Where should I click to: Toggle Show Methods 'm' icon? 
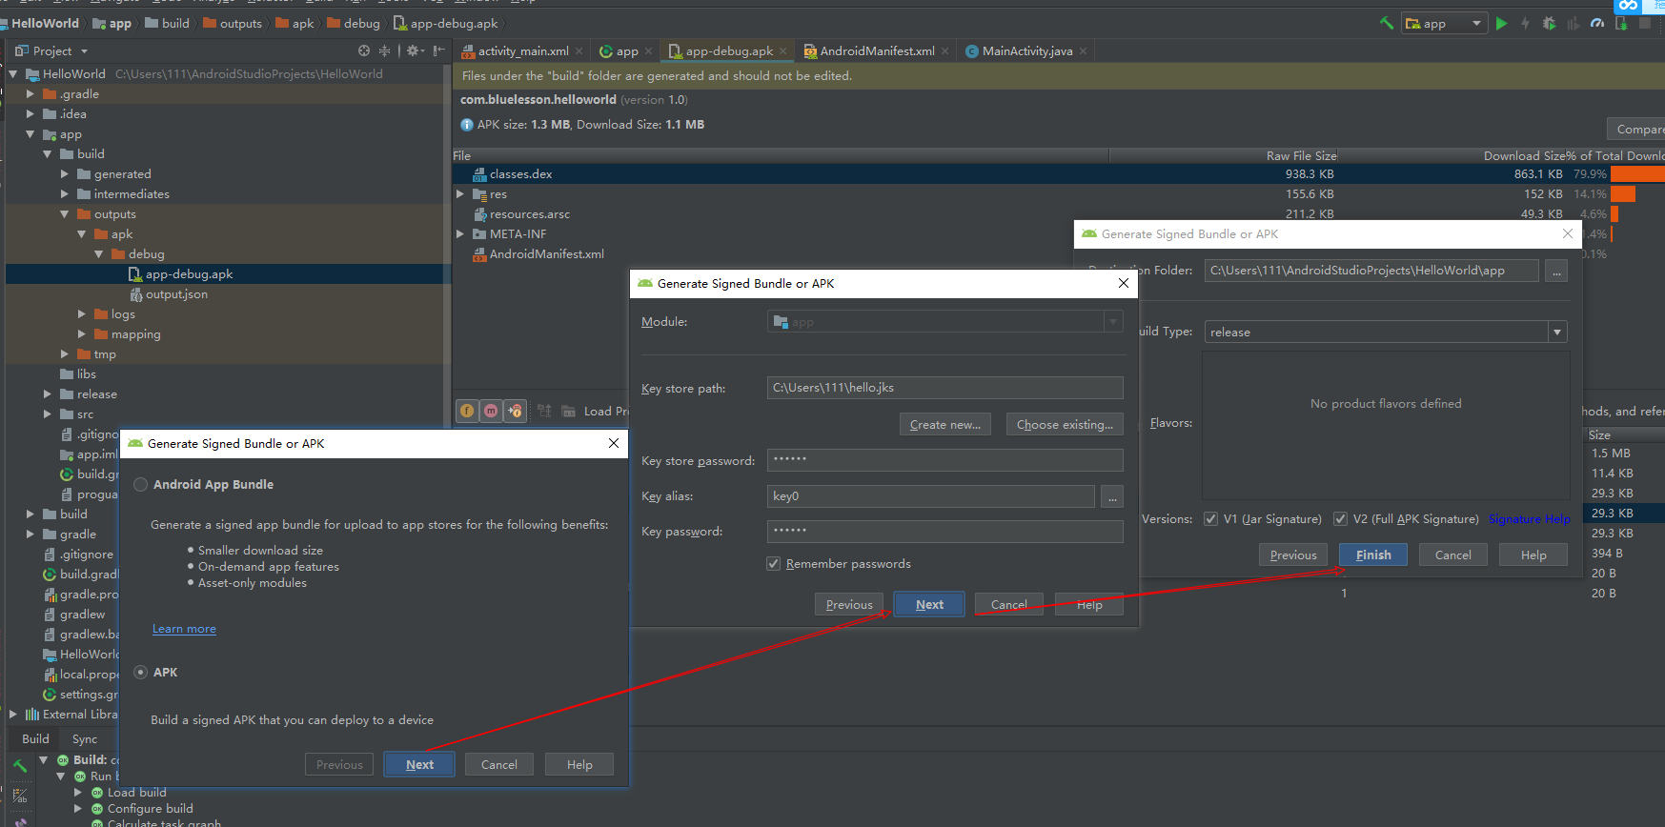(491, 411)
